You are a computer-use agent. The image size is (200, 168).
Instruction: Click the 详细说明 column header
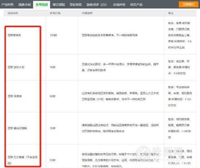(x=87, y=13)
